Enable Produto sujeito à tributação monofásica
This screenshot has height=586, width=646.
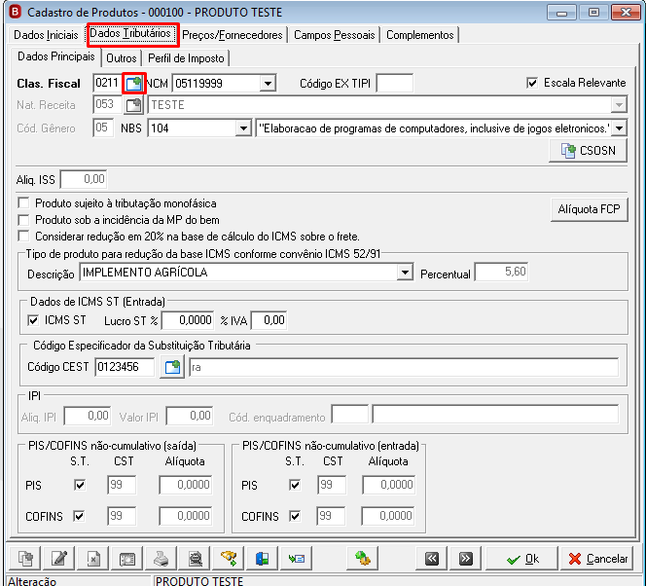coord(24,203)
